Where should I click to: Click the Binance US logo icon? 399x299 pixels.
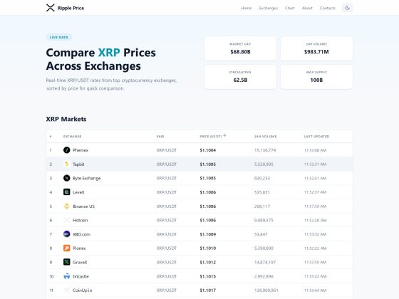[x=67, y=206]
